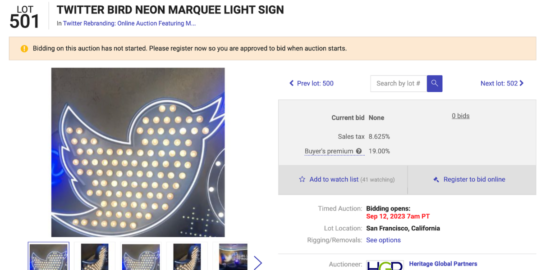
Task: Go to Prev lot: 500
Action: pos(312,83)
